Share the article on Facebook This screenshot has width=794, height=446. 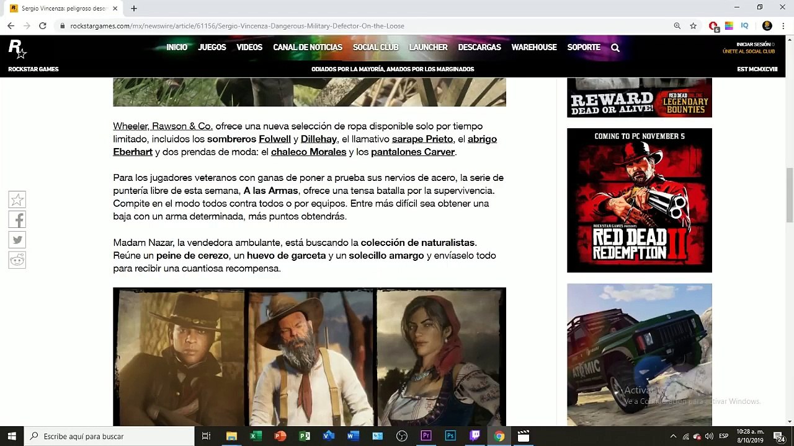(x=17, y=220)
